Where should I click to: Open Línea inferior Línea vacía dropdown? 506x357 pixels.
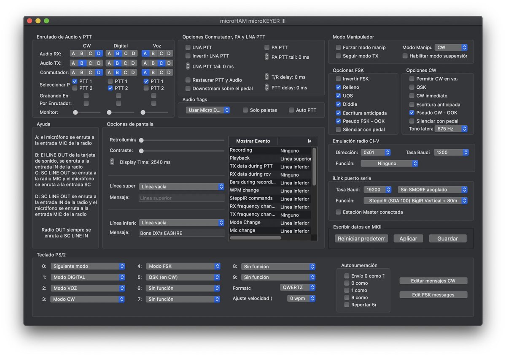coord(182,223)
